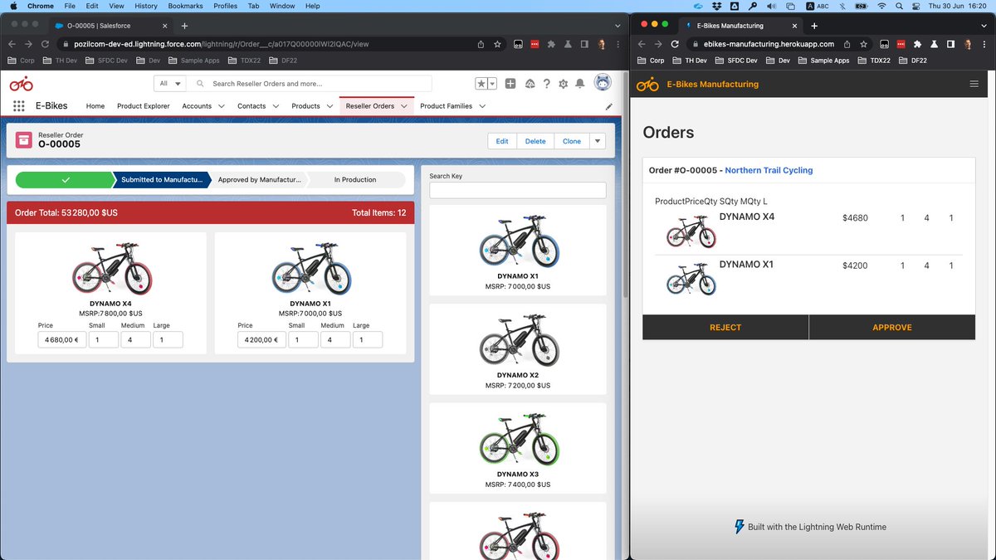Open the Northern Trail Cycling link
The width and height of the screenshot is (996, 560).
pyautogui.click(x=769, y=170)
